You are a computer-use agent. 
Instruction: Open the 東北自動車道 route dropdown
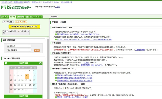[19, 50]
